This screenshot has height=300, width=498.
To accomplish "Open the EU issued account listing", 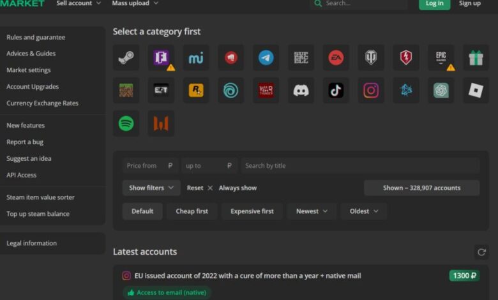I will [x=248, y=276].
